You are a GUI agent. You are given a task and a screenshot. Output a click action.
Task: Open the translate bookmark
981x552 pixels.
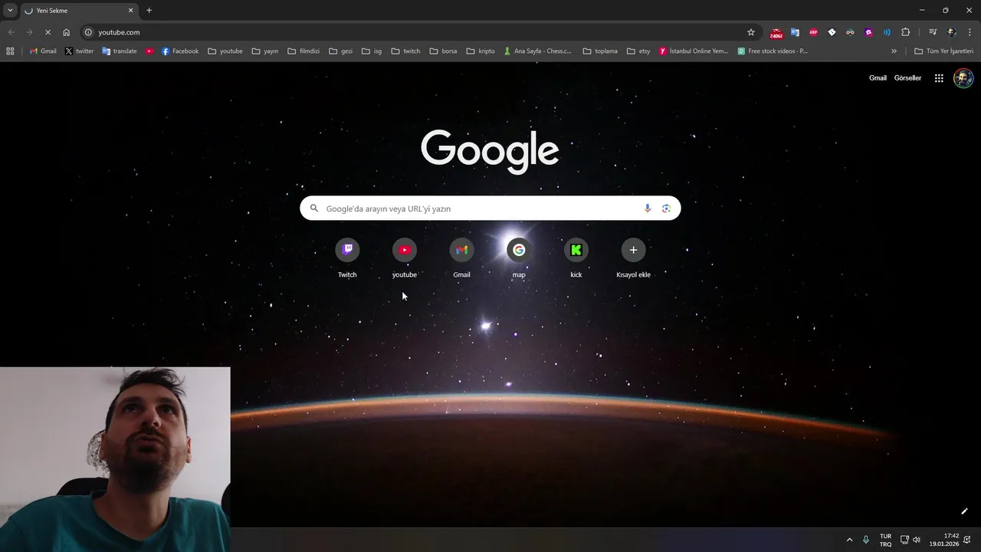[x=120, y=51]
